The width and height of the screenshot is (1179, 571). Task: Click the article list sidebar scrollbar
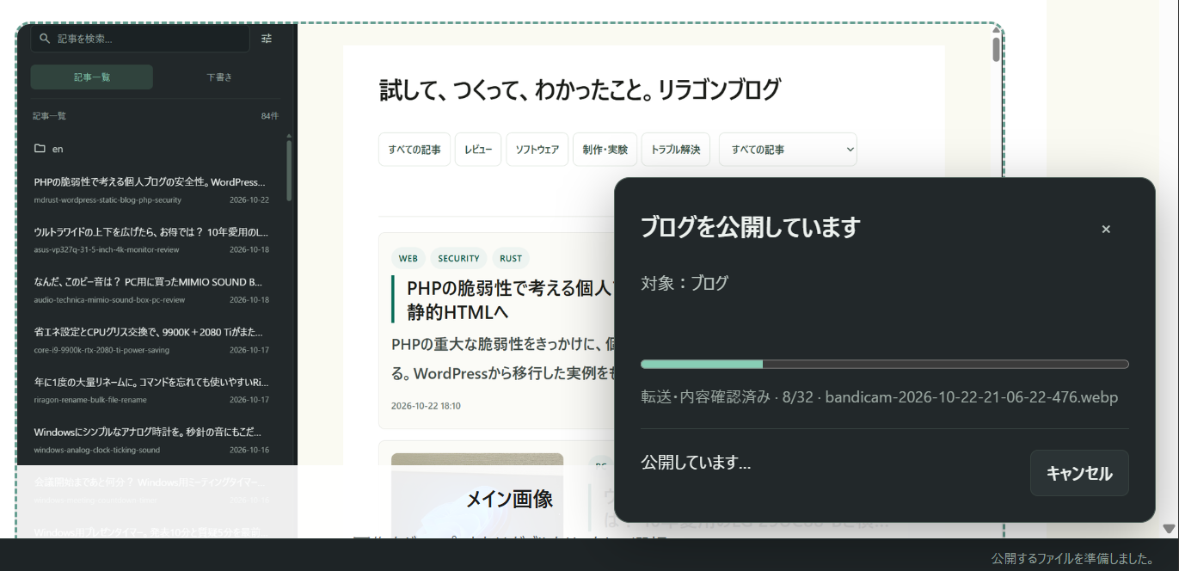coord(289,170)
